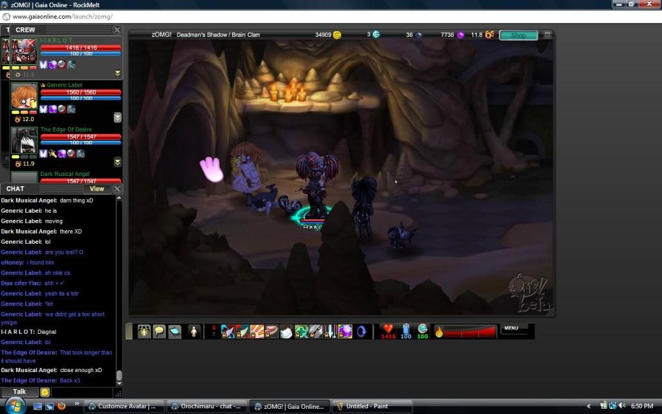Click purple gem buff icon under Generic Label
662x414 pixels.
[x=52, y=109]
